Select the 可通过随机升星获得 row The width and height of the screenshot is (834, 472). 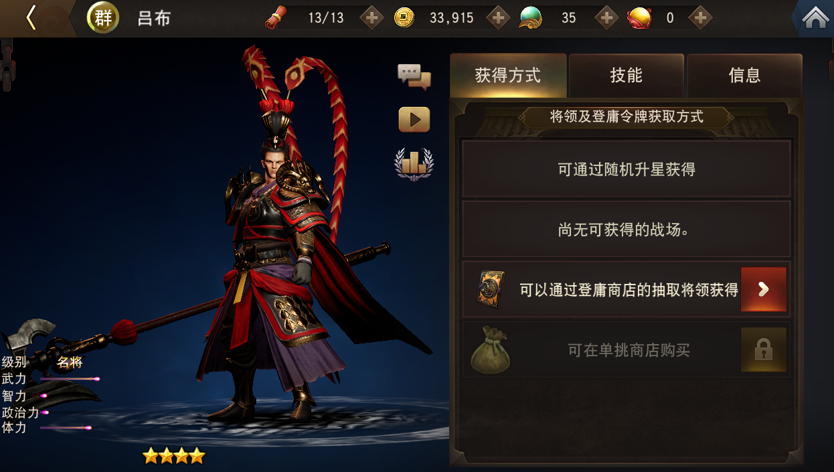[627, 169]
